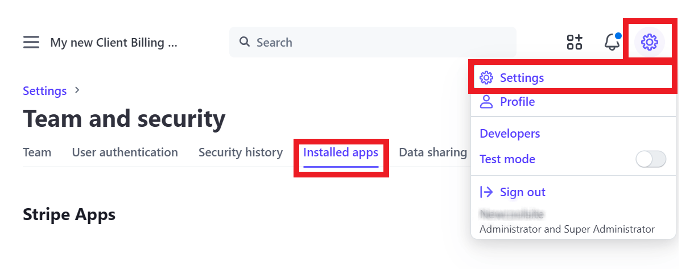Click the sign out arrow icon
The image size is (694, 269).
[x=486, y=192]
